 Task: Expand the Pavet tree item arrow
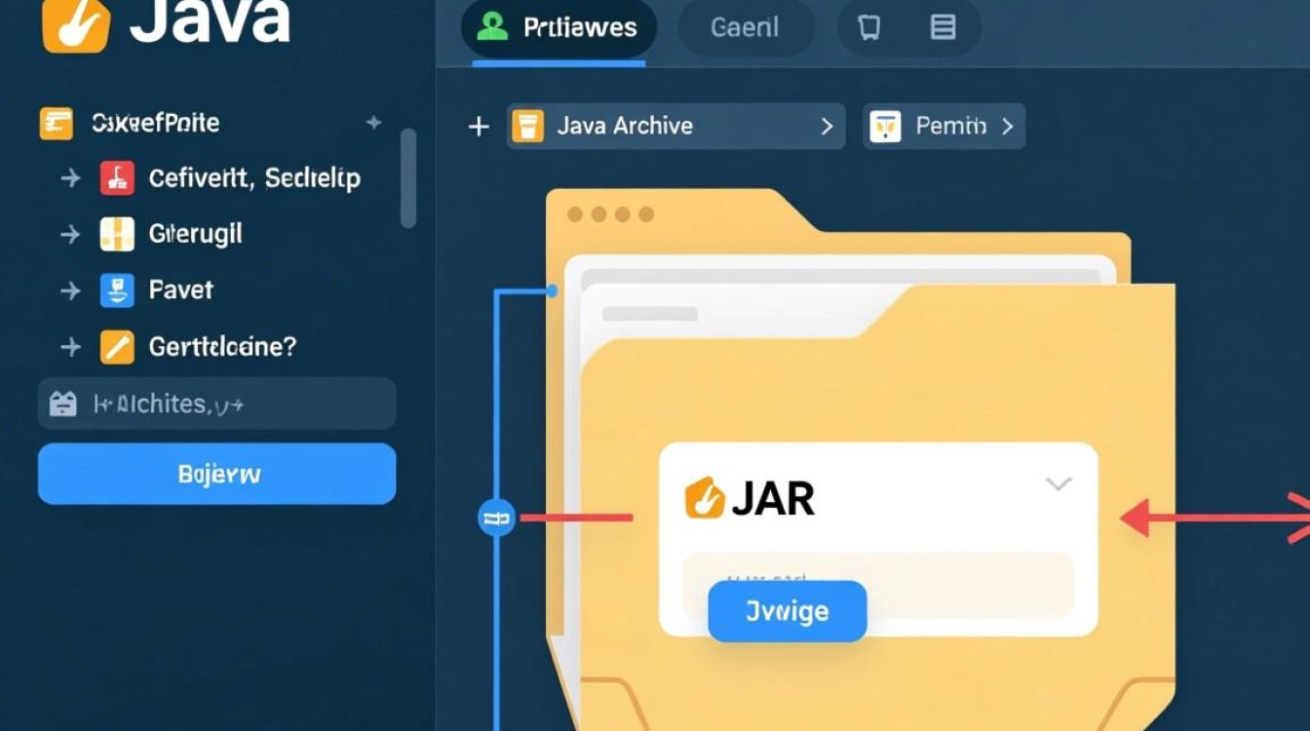click(x=69, y=289)
